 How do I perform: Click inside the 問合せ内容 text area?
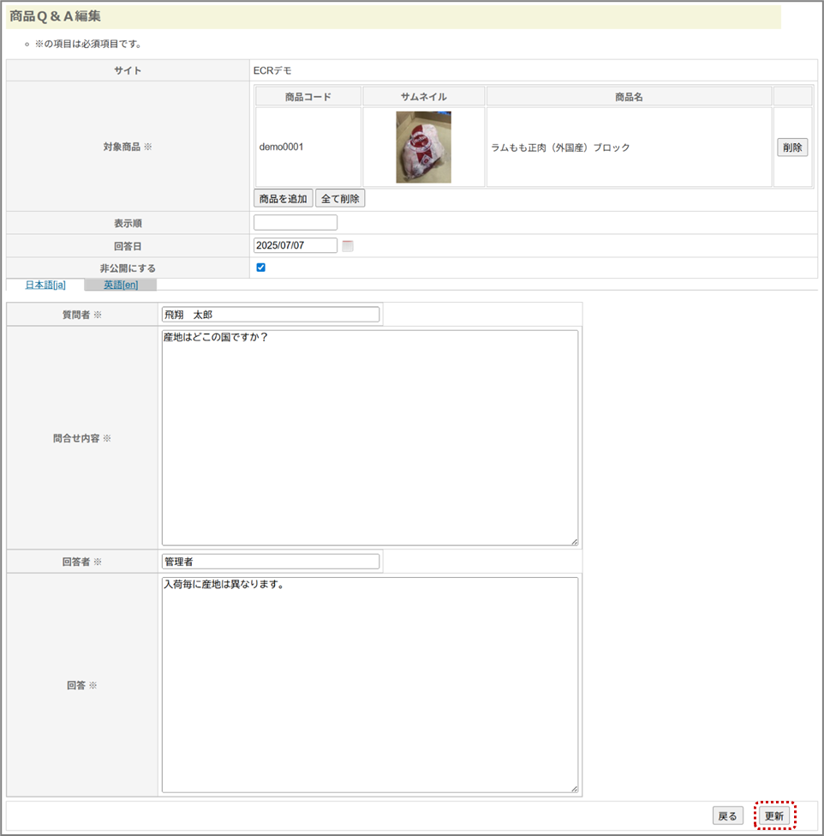click(369, 437)
